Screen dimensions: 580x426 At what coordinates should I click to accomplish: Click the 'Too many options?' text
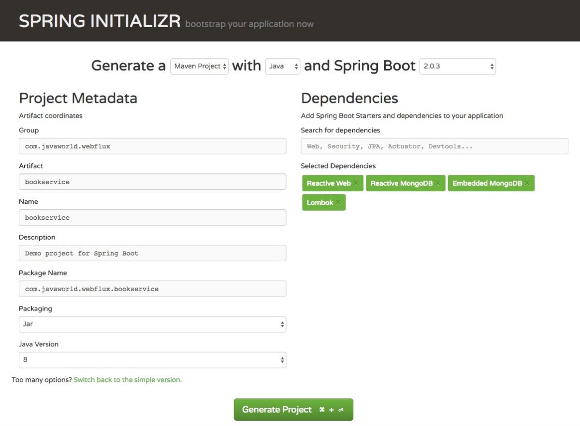coord(42,380)
